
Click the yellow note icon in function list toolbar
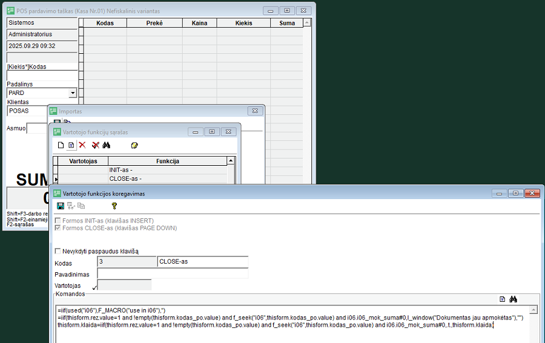(134, 145)
